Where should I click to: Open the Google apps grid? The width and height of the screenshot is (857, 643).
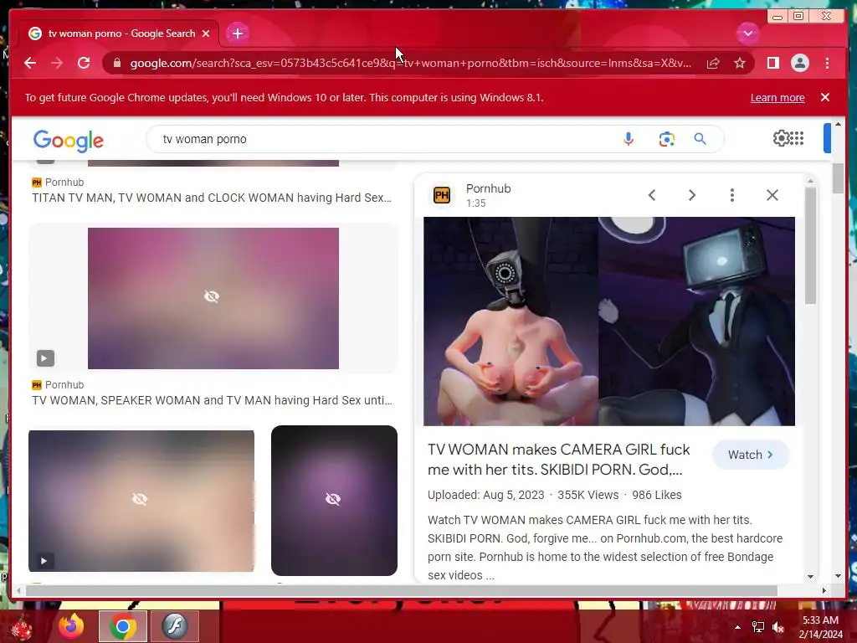click(797, 138)
